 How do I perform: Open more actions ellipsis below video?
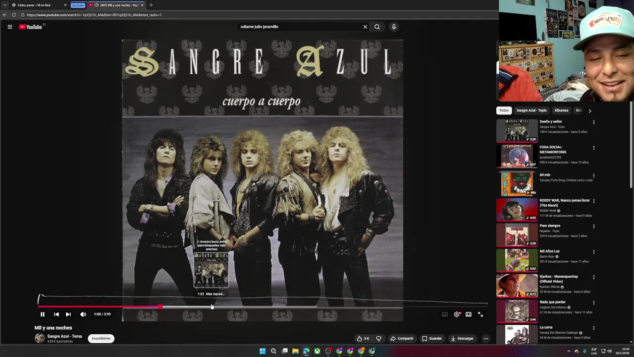click(x=485, y=339)
